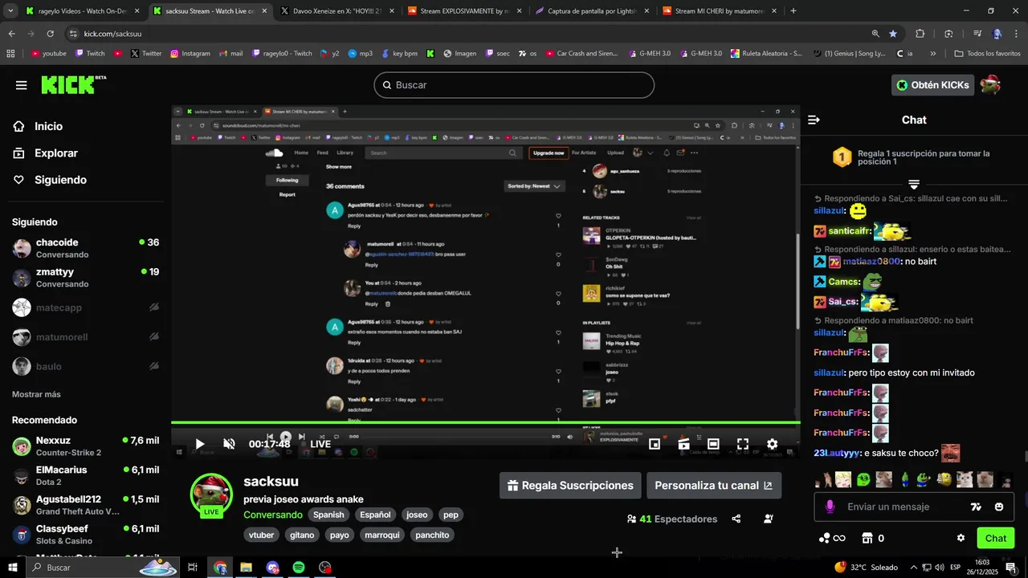Viewport: 1028px width, 578px height.
Task: Select the panchito tag
Action: pyautogui.click(x=432, y=535)
